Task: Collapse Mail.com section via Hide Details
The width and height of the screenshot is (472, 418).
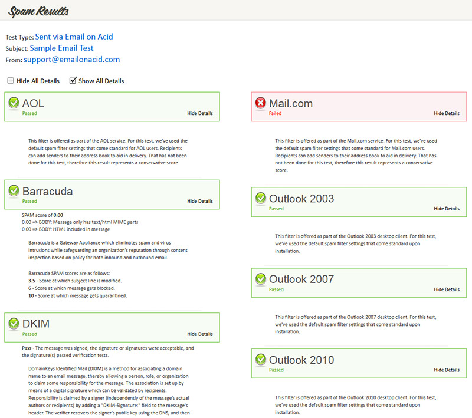Action: click(447, 113)
